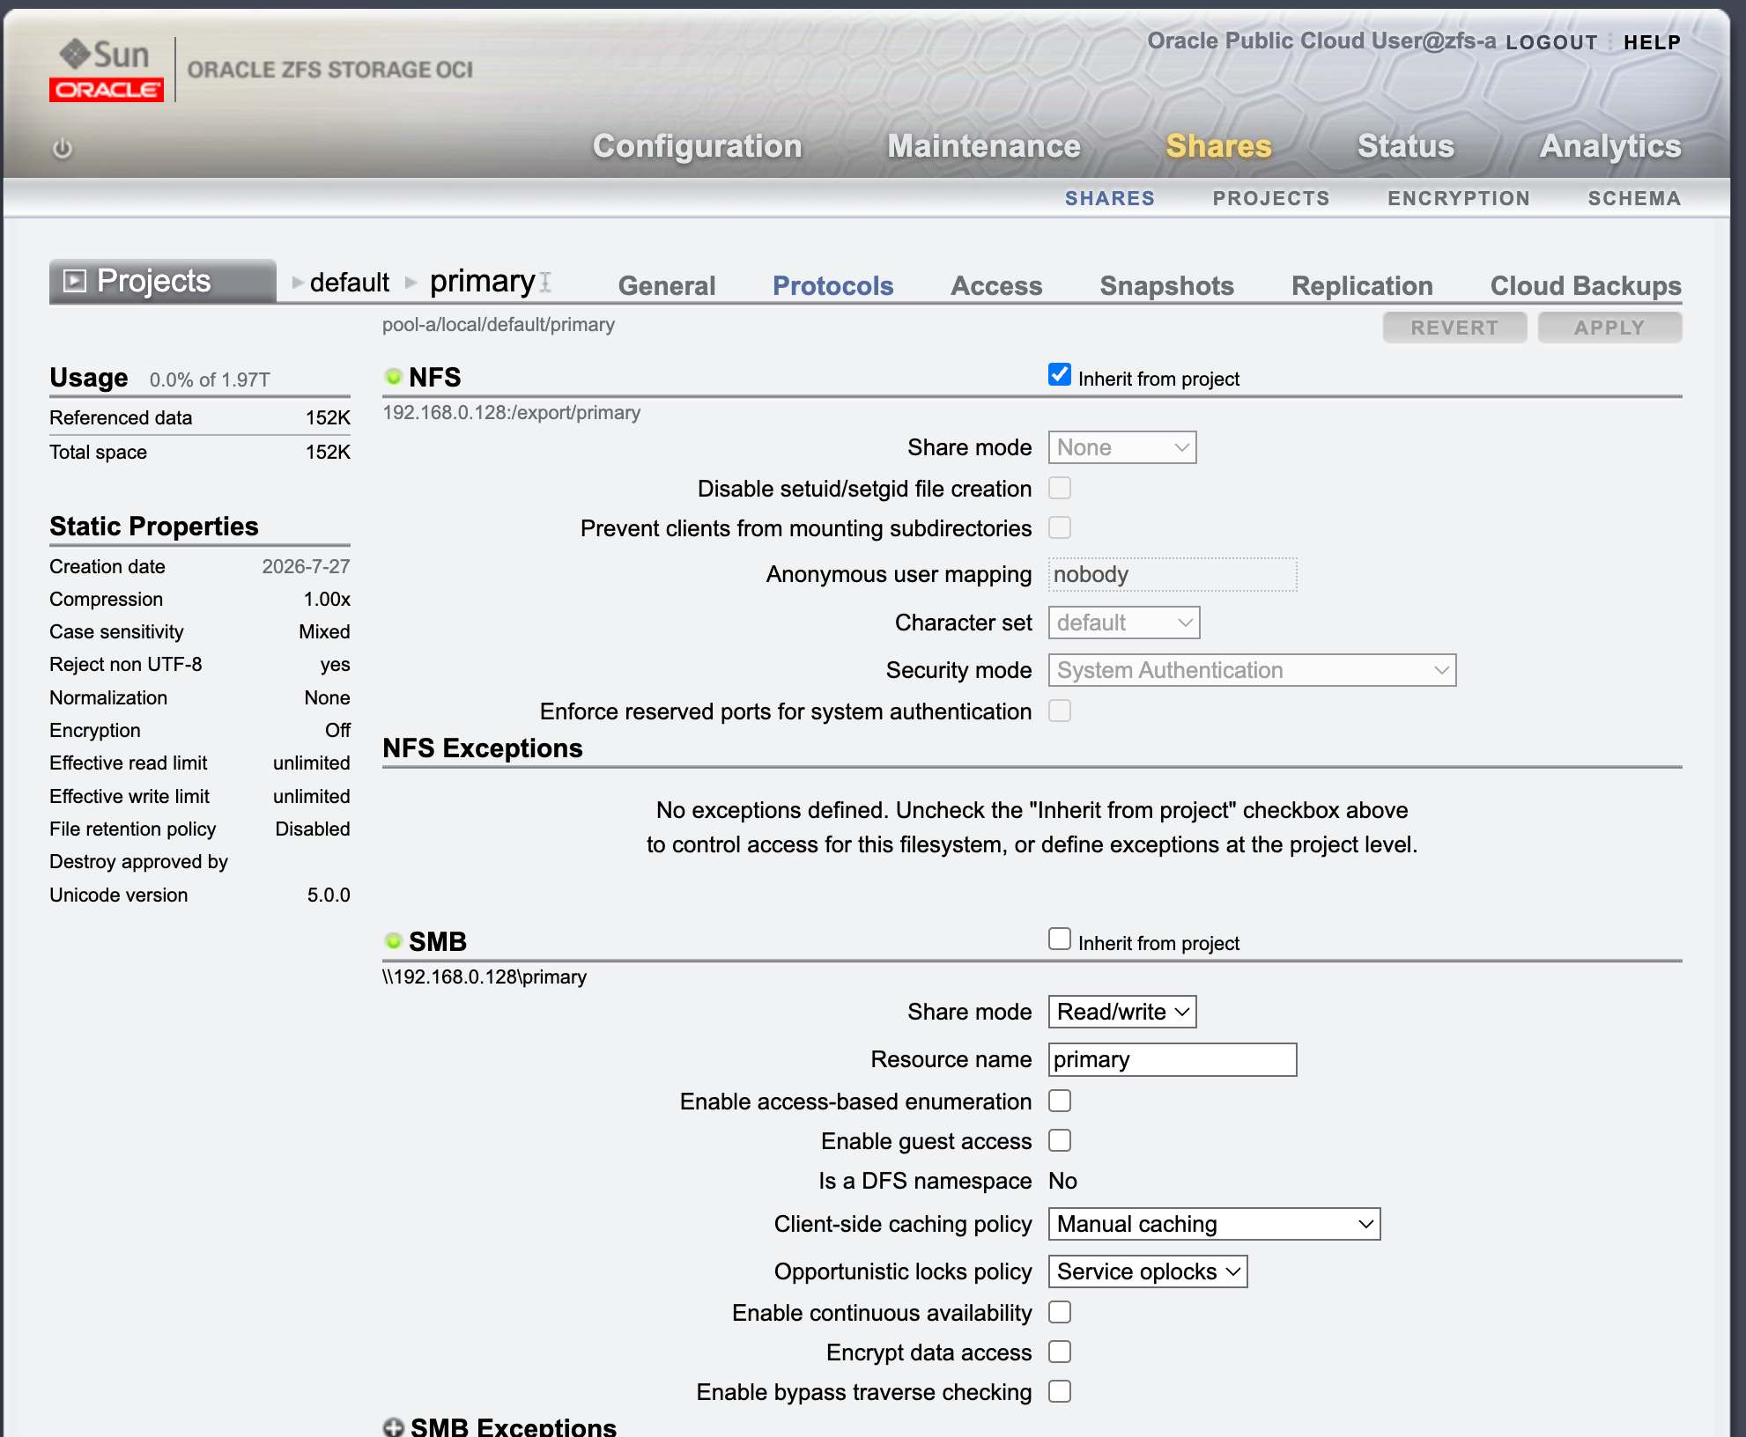Click the pool-a/local/default/primary path text
Screen dimensions: 1746x1437
pos(499,324)
